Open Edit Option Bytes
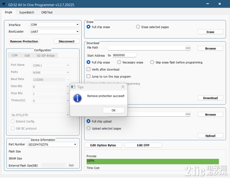Screen dimensions: 230x178 coord(103,145)
